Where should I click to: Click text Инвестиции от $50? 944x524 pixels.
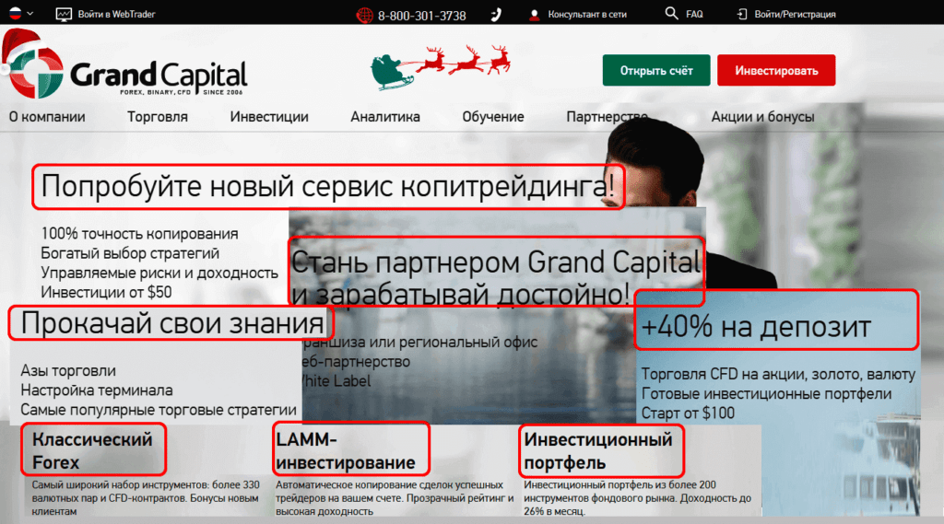(x=106, y=292)
